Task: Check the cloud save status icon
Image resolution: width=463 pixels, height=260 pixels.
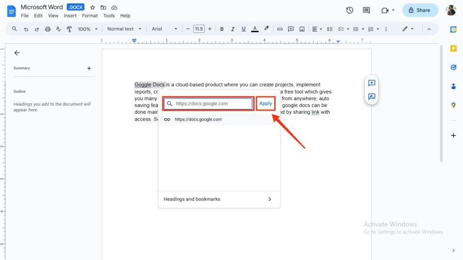Action: coord(114,7)
